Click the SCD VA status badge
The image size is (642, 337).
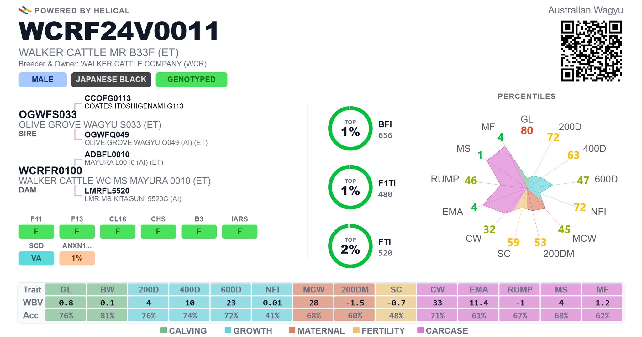(x=36, y=258)
